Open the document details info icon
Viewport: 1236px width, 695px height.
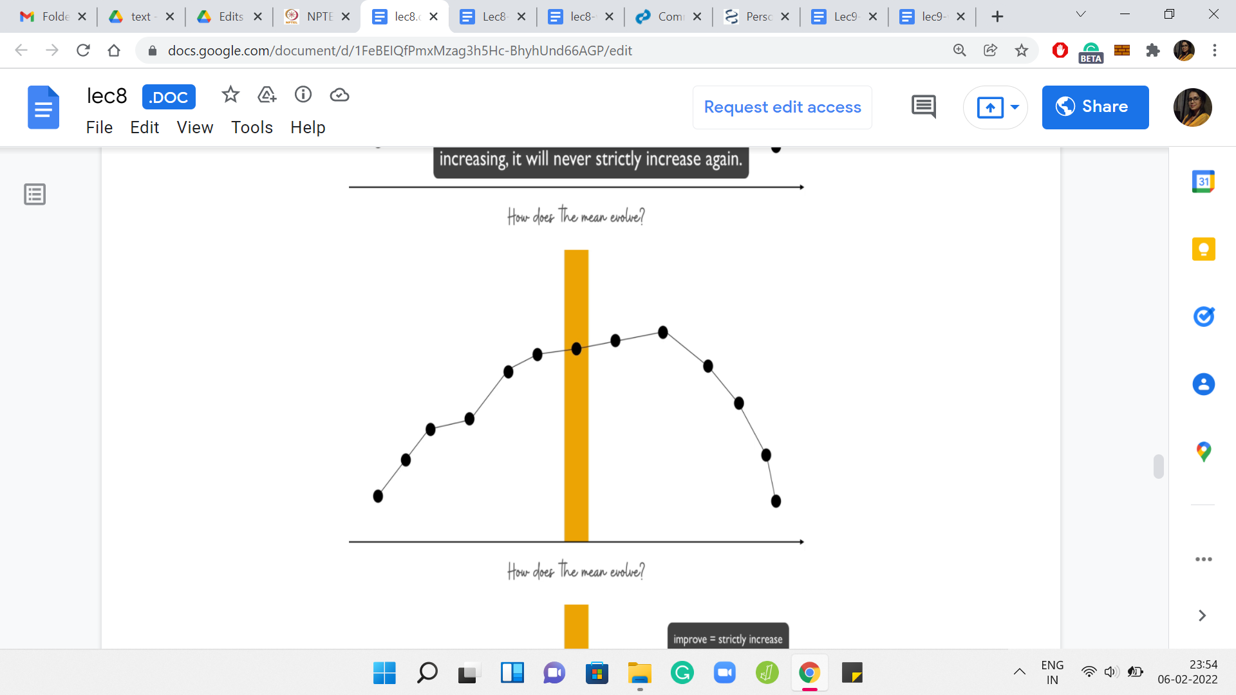(303, 95)
